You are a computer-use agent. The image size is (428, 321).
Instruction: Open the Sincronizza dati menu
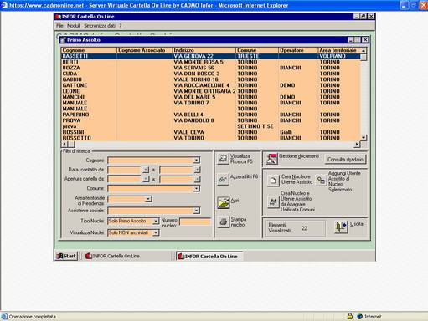pos(100,26)
